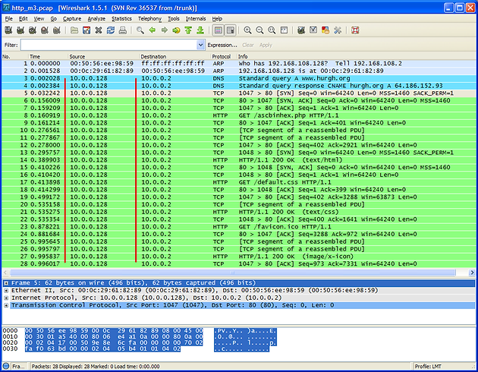The image size is (478, 372).
Task: Open preferences with tools icon
Action: [x=338, y=30]
